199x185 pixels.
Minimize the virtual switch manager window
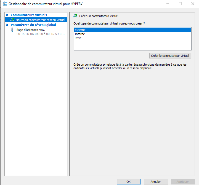(x=168, y=4)
